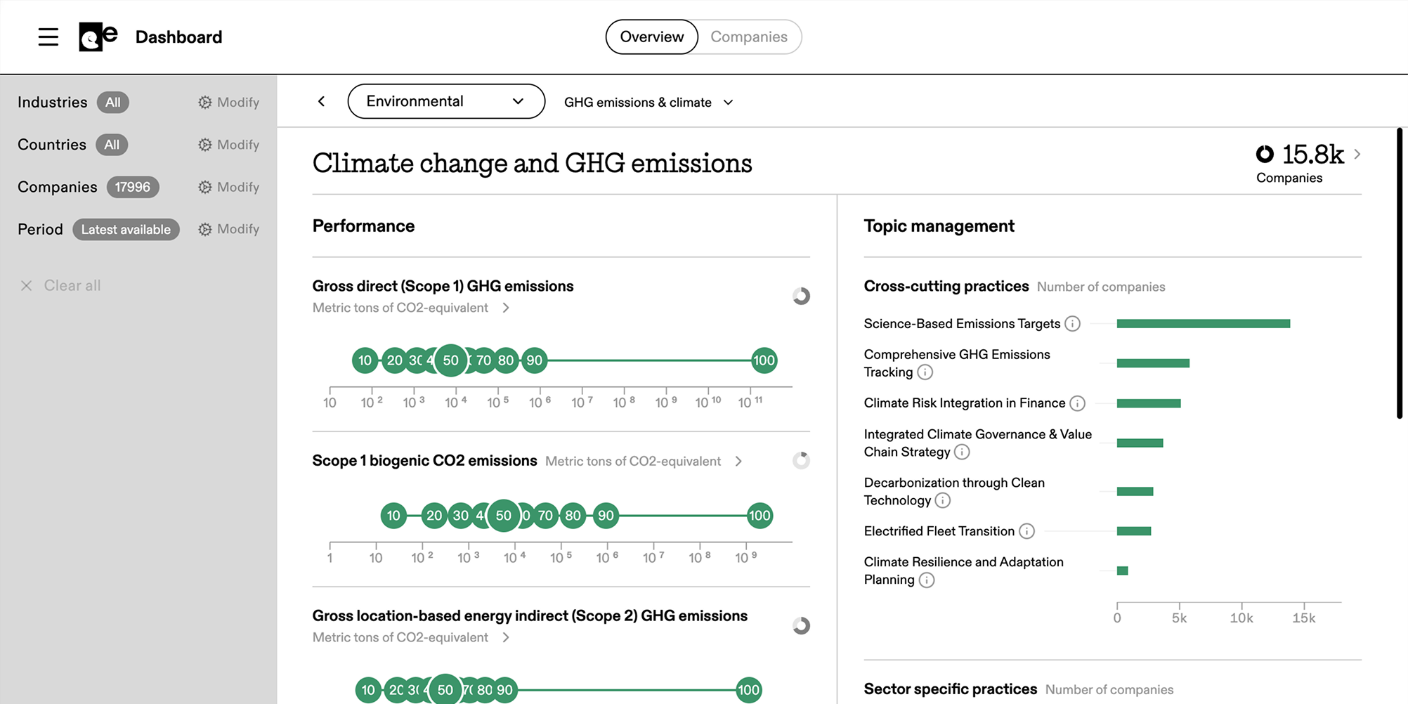The height and width of the screenshot is (704, 1408).
Task: Switch to the Companies tab
Action: [749, 37]
